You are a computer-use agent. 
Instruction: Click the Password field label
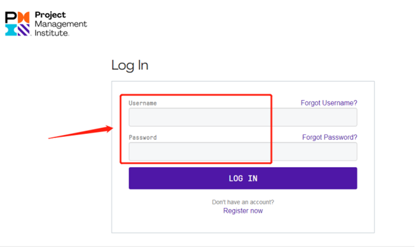[x=142, y=137]
